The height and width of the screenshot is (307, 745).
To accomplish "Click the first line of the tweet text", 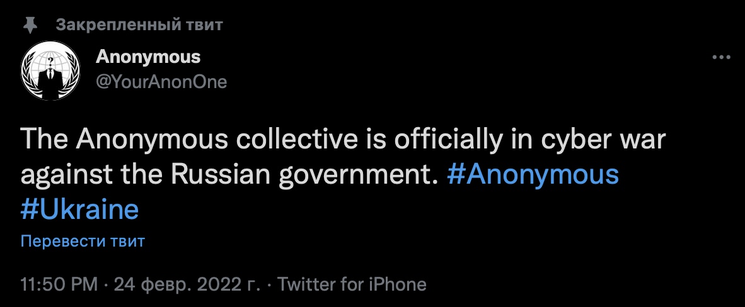I will [x=343, y=140].
